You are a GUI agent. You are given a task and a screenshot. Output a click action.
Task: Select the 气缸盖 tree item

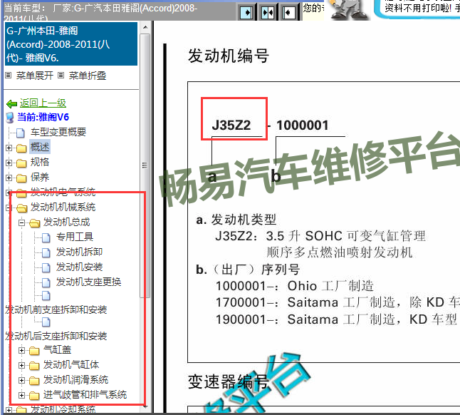click(x=57, y=349)
